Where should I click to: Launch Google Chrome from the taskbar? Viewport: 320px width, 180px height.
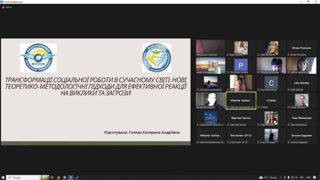[x=58, y=177]
